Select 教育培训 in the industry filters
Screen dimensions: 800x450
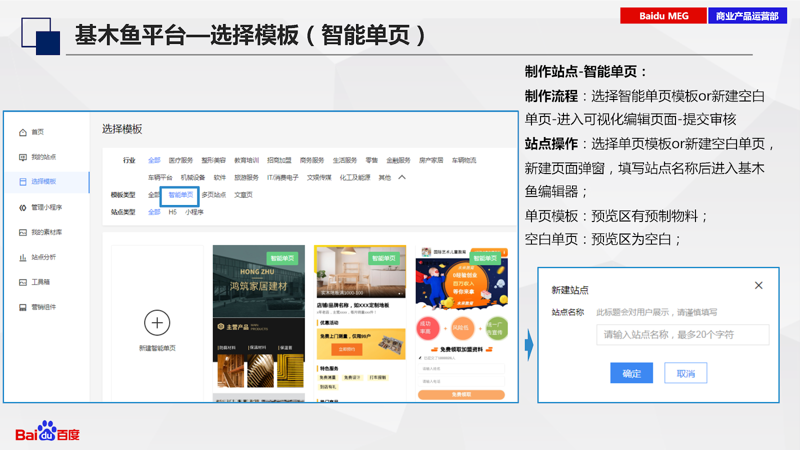246,160
